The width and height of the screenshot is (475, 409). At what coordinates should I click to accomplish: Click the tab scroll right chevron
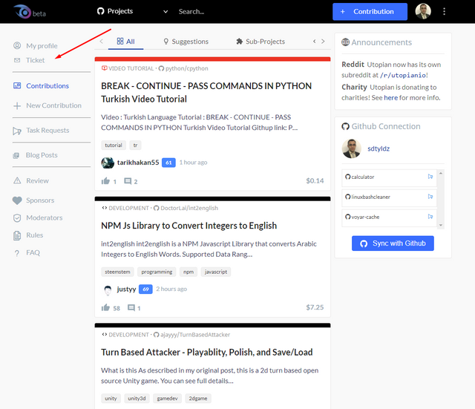pyautogui.click(x=324, y=42)
